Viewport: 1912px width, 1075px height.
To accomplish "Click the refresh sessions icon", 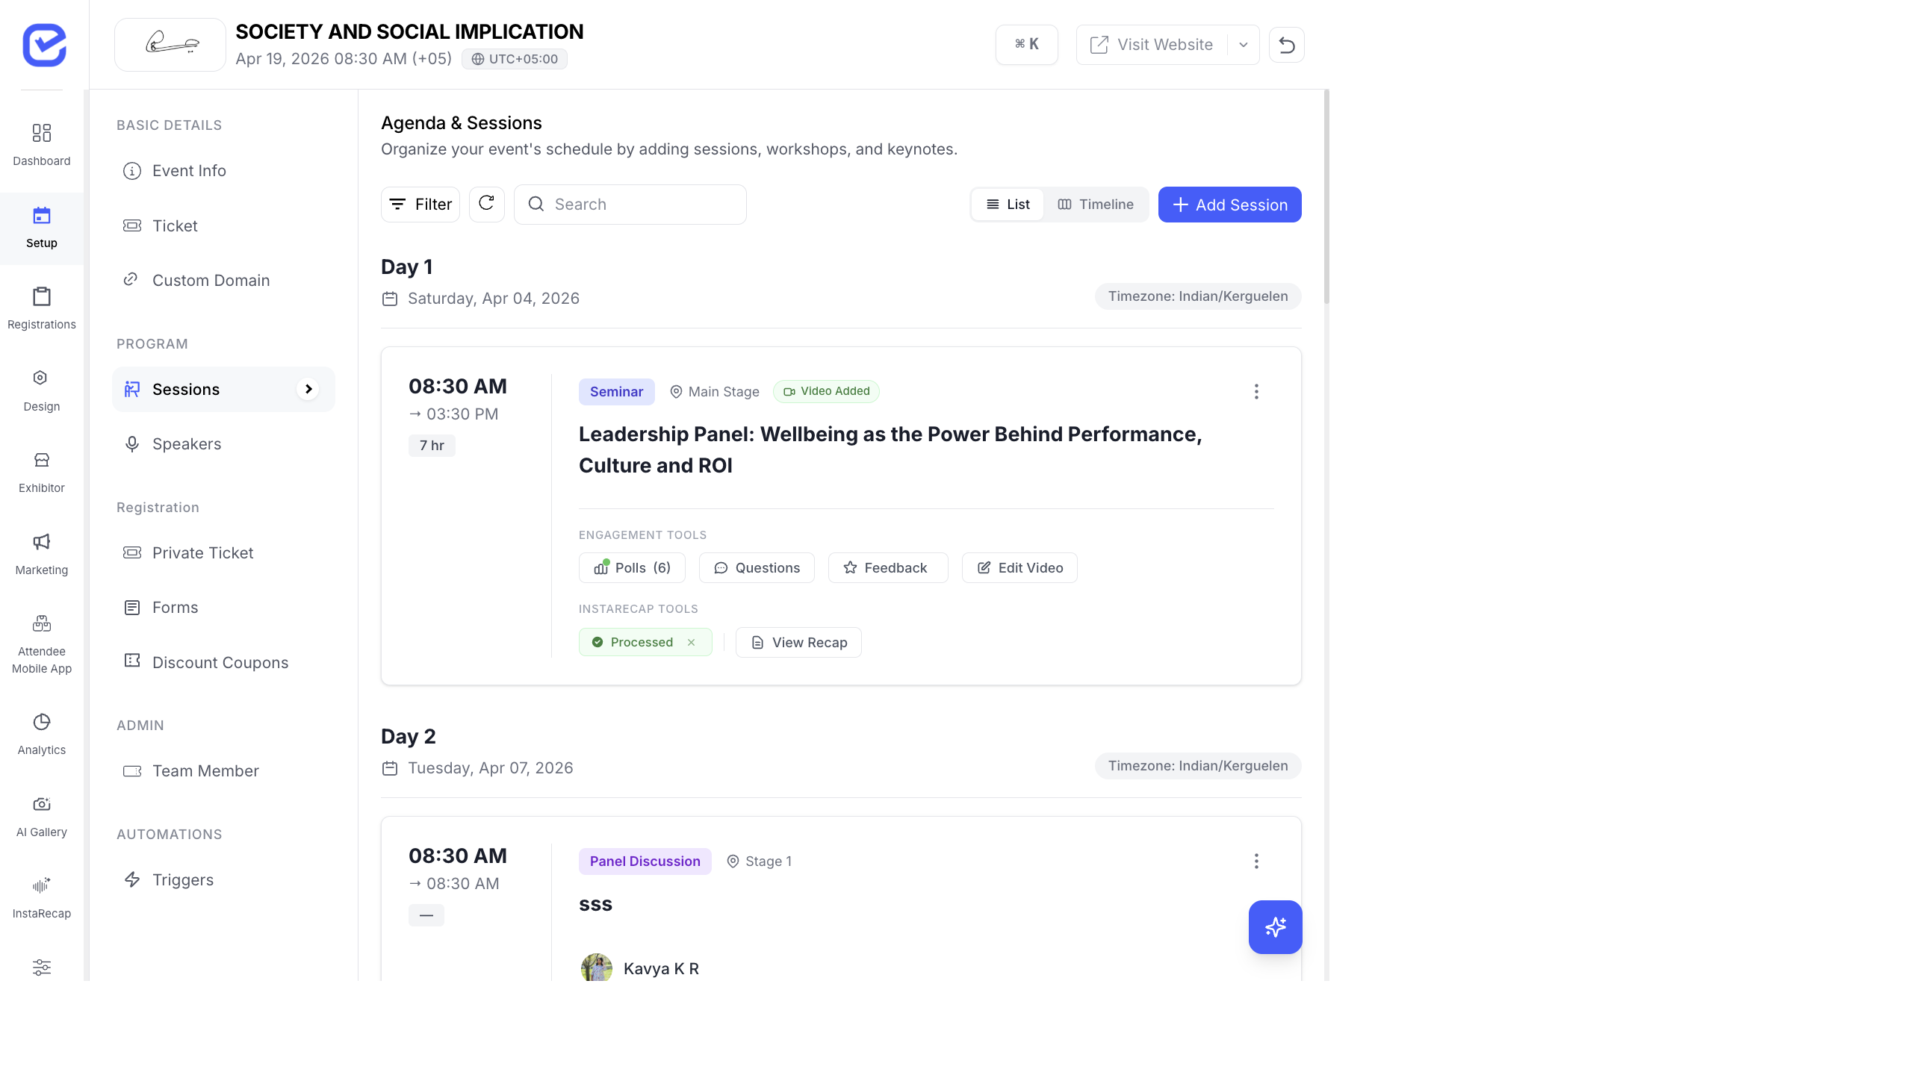I will 486,204.
